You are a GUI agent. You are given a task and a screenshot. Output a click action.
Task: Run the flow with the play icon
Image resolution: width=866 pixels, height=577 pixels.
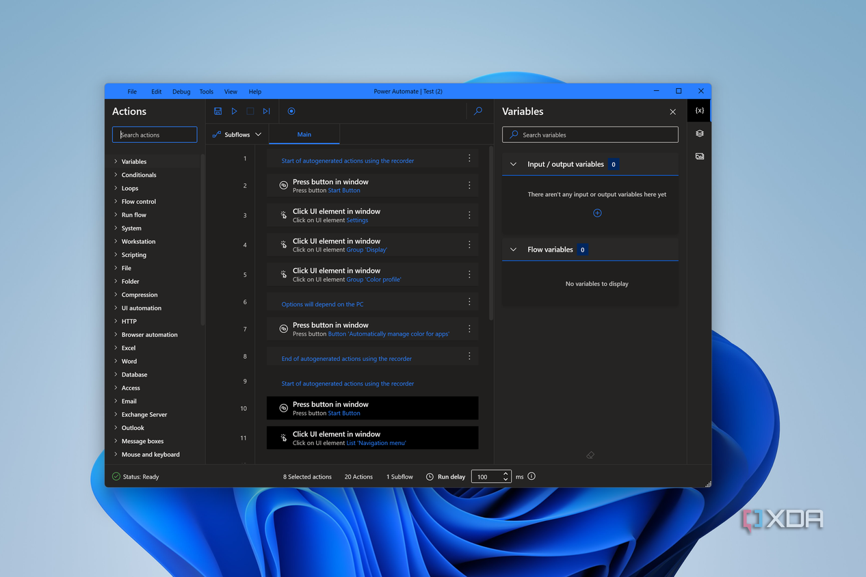click(234, 111)
